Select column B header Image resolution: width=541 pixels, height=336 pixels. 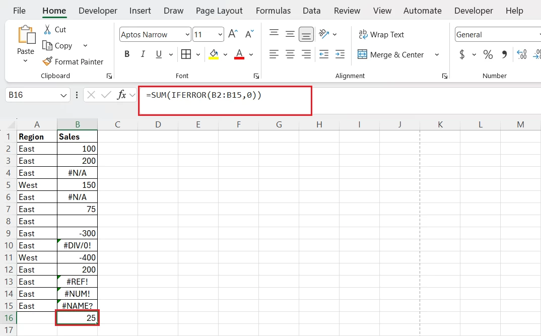pyautogui.click(x=77, y=124)
